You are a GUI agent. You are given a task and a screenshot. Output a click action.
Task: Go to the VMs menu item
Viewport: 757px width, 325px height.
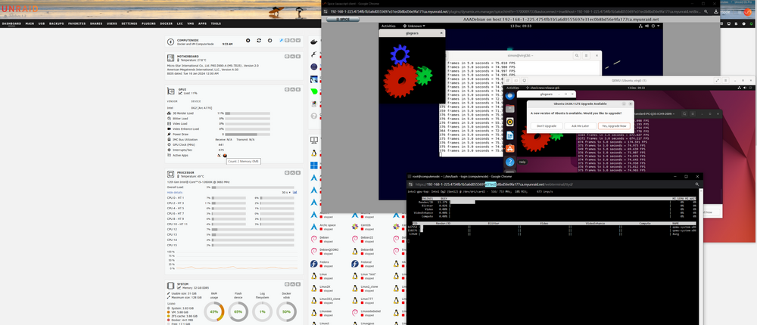coord(190,23)
